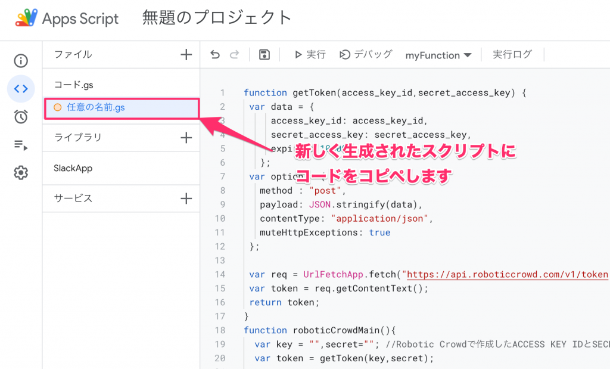The width and height of the screenshot is (610, 369).
Task: Undo the last edit
Action: (214, 54)
